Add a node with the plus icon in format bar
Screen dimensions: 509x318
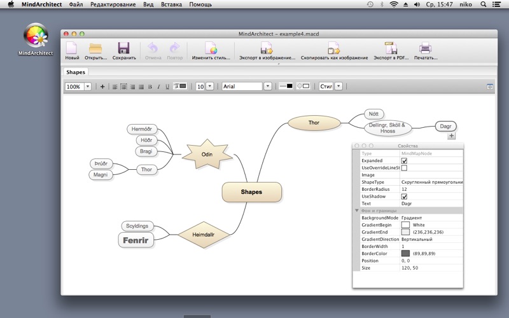102,86
